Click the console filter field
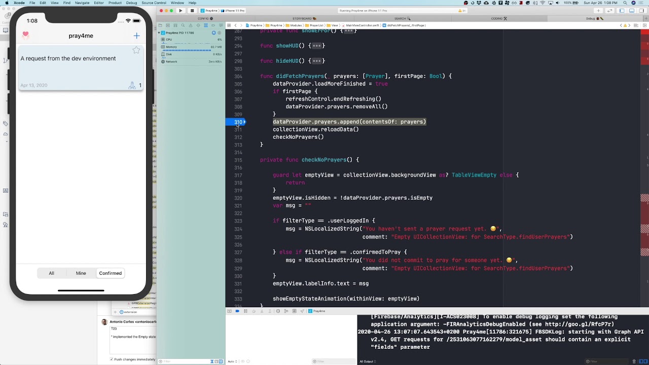 click(x=606, y=361)
